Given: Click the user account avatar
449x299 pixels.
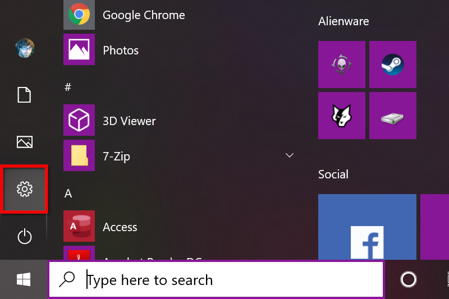Looking at the screenshot, I should 24,48.
